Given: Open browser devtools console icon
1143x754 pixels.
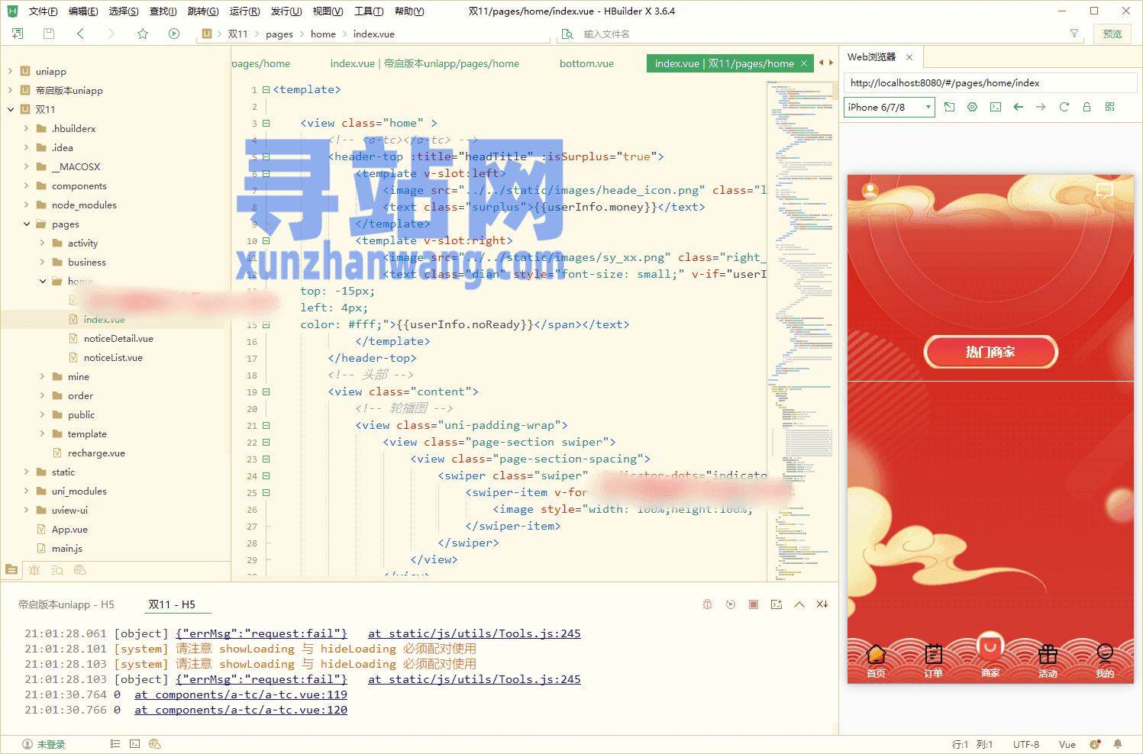Looking at the screenshot, I should coord(996,107).
